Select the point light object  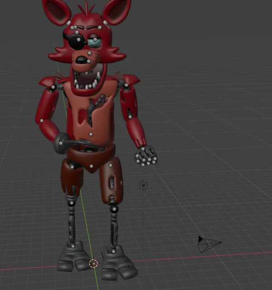143,185
